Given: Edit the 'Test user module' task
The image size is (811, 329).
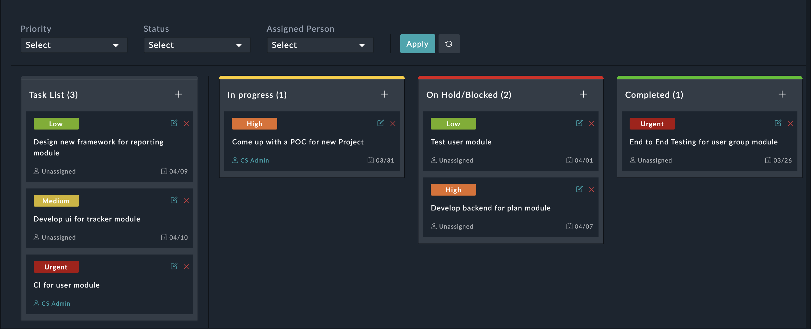Looking at the screenshot, I should click(579, 123).
